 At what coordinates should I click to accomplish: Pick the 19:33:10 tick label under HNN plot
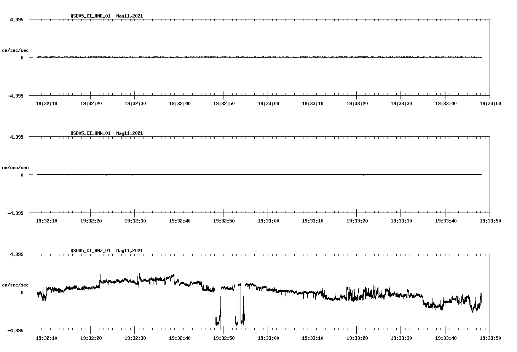point(313,221)
